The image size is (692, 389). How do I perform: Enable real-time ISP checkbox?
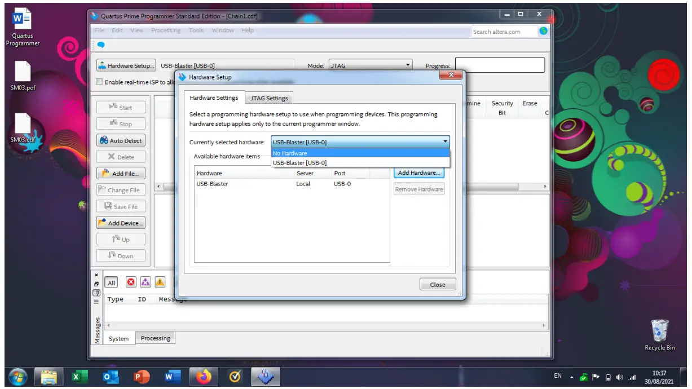pos(100,82)
